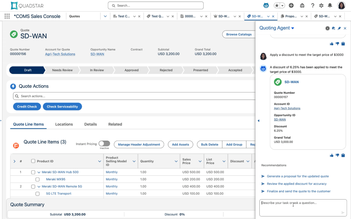The height and width of the screenshot is (219, 351).
Task: Check the Meraki MX95 line item checkbox
Action: (x=38, y=179)
